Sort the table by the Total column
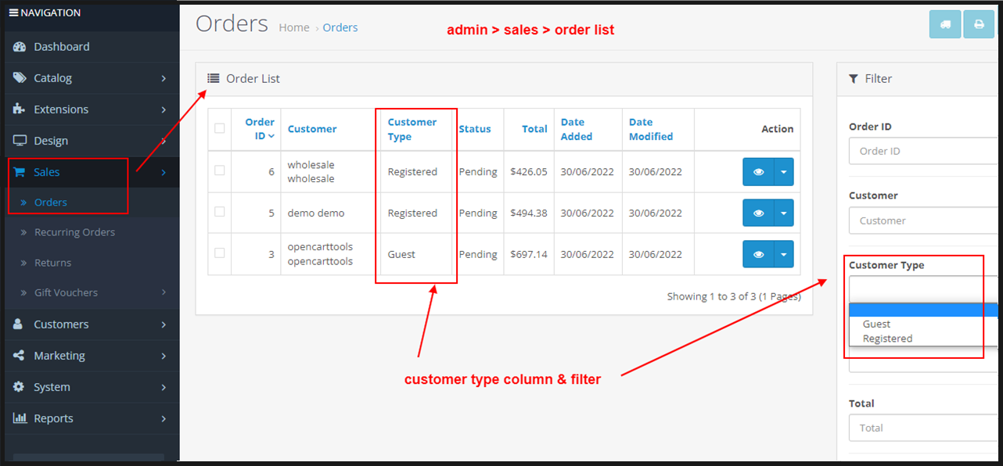1003x466 pixels. click(x=534, y=129)
